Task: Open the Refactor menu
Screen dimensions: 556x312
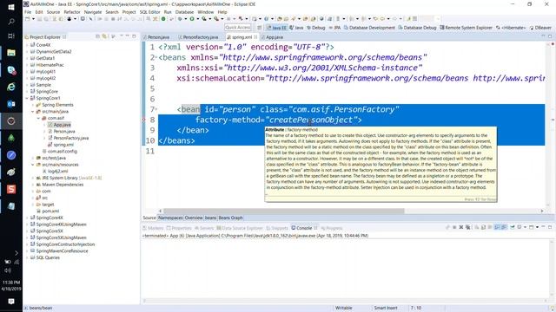Action: tap(72, 12)
